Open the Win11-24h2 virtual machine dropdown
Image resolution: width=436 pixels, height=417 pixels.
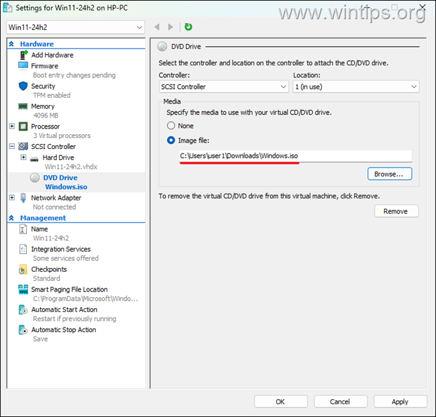tap(75, 28)
